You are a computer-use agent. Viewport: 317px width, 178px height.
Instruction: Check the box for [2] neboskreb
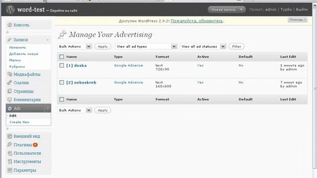point(61,83)
